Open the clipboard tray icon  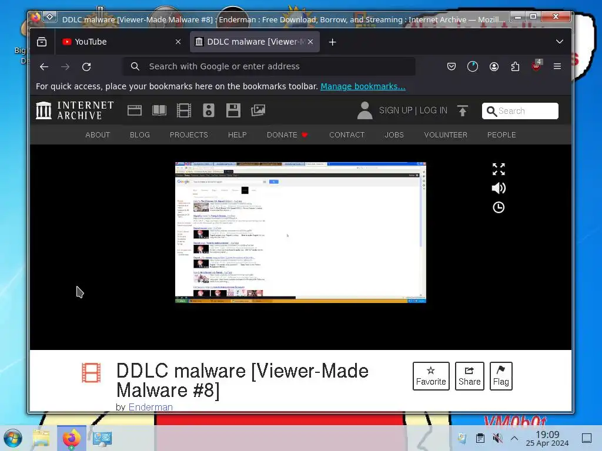[480, 438]
